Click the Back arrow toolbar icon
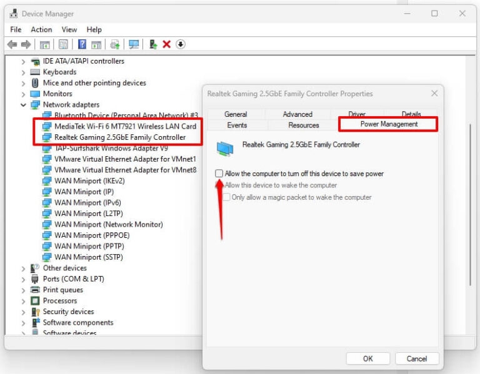Screen dimensions: 480x374 (12, 44)
